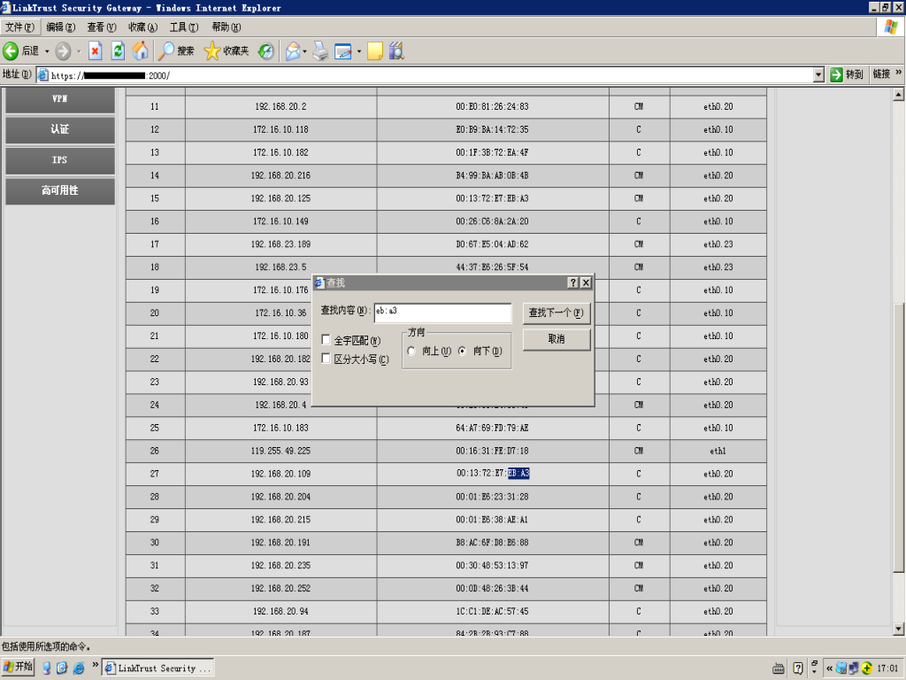The width and height of the screenshot is (906, 680).
Task: Open the Start button on taskbar
Action: (x=18, y=667)
